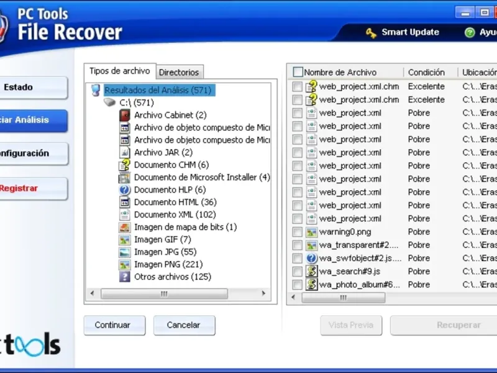
Task: Click the left arrow of the file type tree scrollbar
Action: pyautogui.click(x=92, y=293)
